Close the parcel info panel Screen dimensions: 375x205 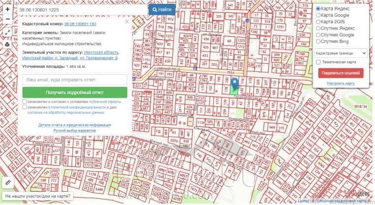127,22
